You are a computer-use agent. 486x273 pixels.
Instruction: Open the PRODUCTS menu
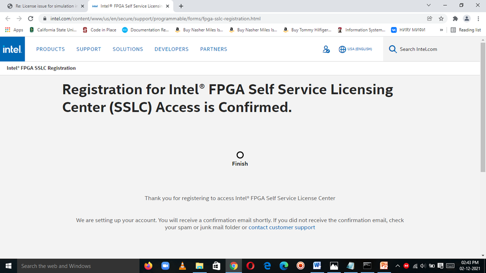click(51, 49)
